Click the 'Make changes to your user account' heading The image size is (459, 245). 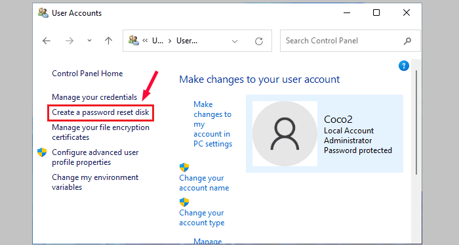coord(260,79)
